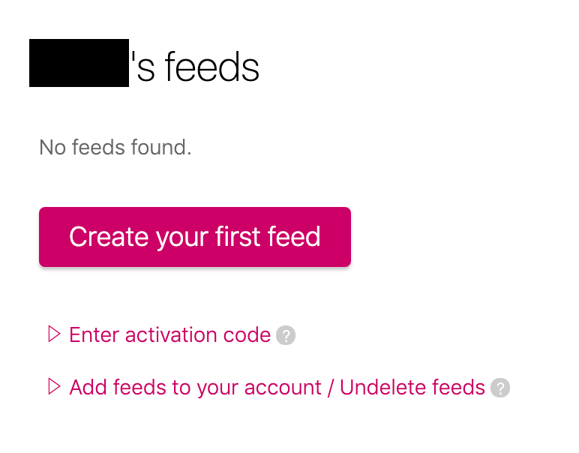
Task: Start creating a feed with the pink button
Action: tap(195, 237)
